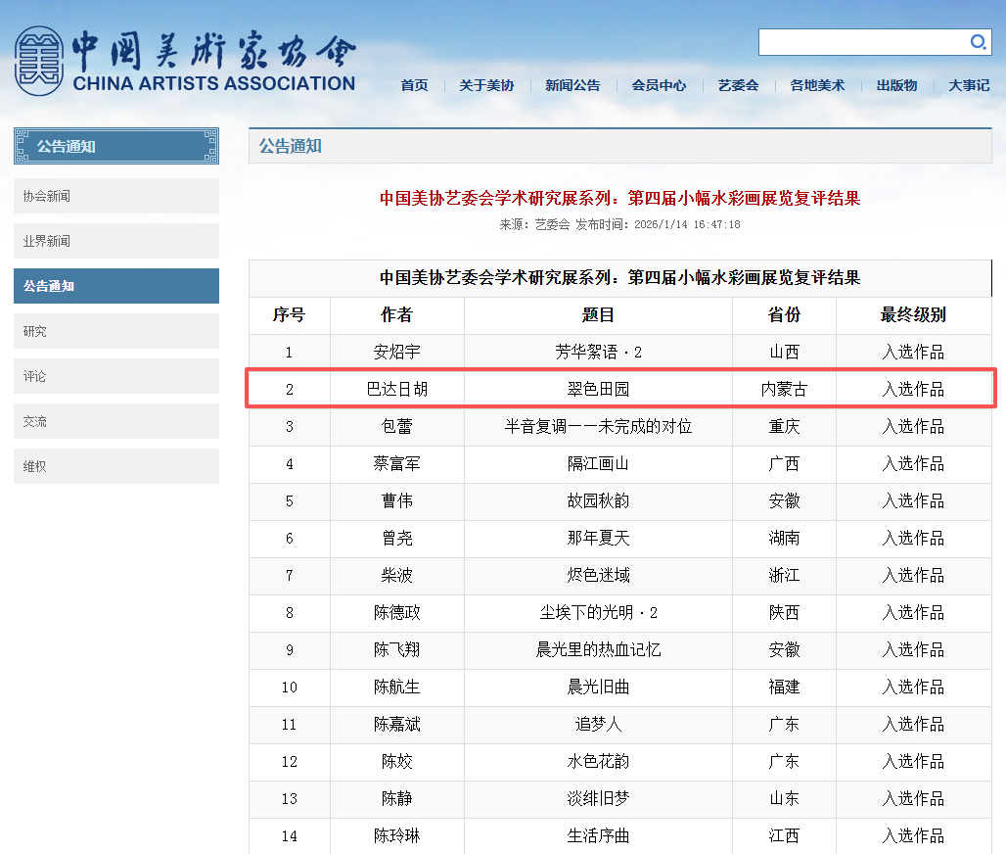Open the 各地美术 navigation item
The image size is (1006, 854).
coord(817,85)
